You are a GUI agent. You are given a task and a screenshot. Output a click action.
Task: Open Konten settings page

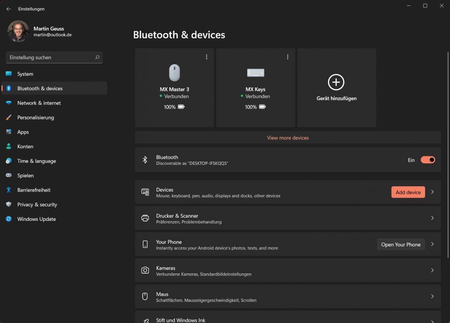(x=54, y=147)
